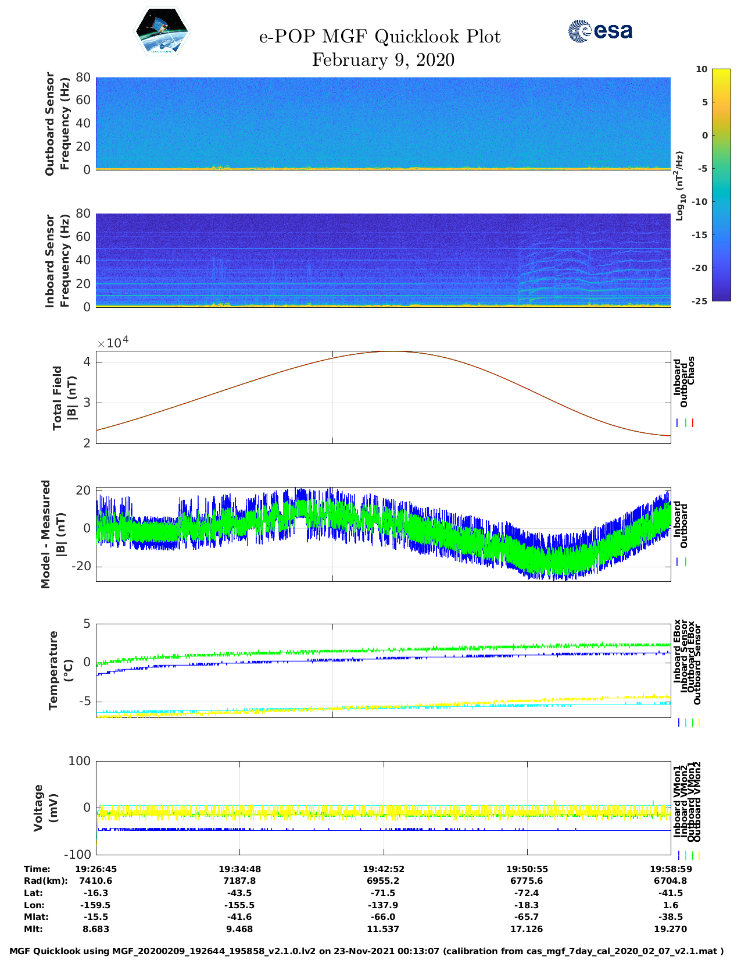Image resolution: width=741 pixels, height=960 pixels.
Task: Click the ×10⁴ exponent label
Action: (113, 343)
